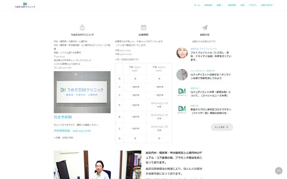287x179 pixels.
Task: Open お問い合わせ contact page link
Action: coord(266,5)
